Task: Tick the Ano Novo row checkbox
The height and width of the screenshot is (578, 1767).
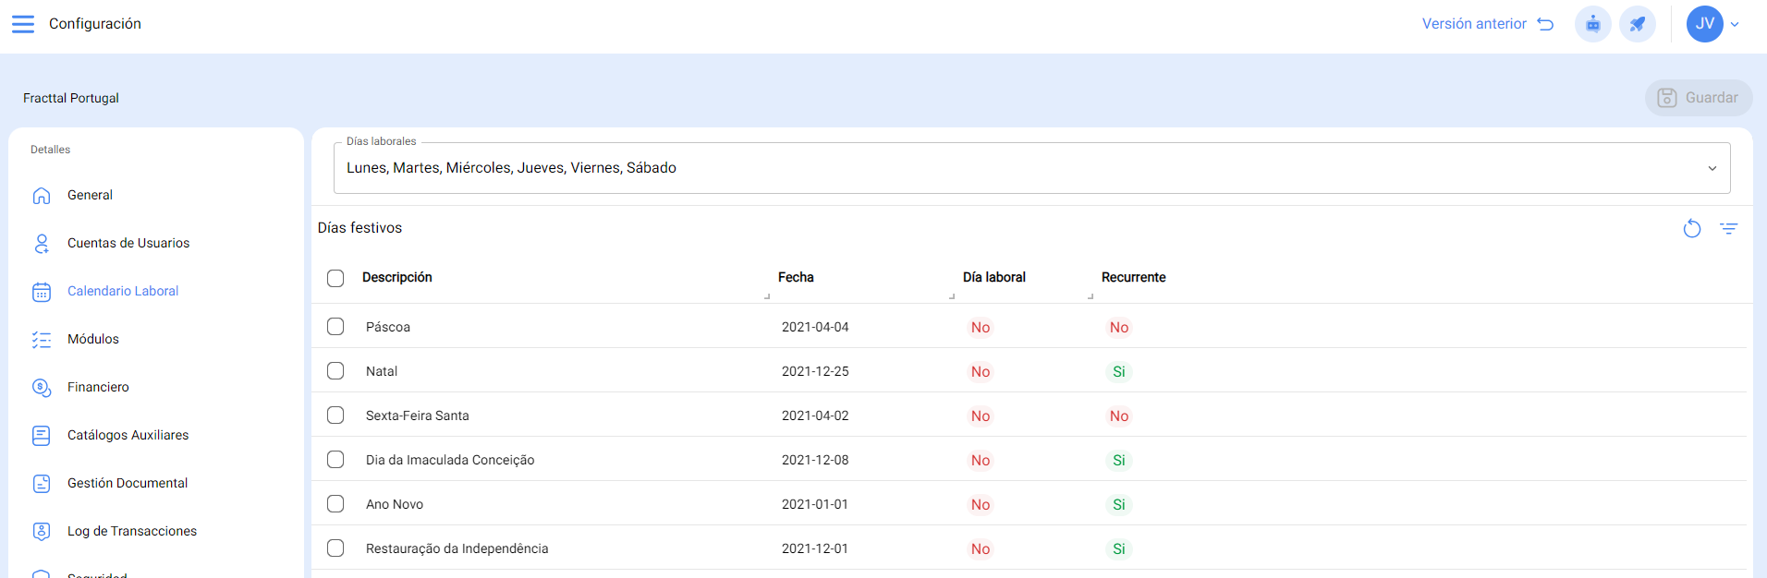Action: tap(335, 504)
